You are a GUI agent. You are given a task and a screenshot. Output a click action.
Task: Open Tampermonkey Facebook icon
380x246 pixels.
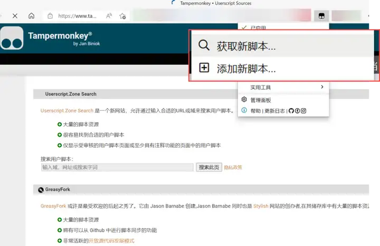[297, 111]
